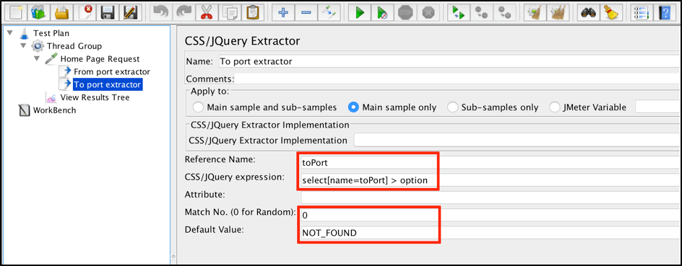Click the Name field 'To port extractor'
Image resolution: width=682 pixels, height=266 pixels.
click(x=448, y=61)
